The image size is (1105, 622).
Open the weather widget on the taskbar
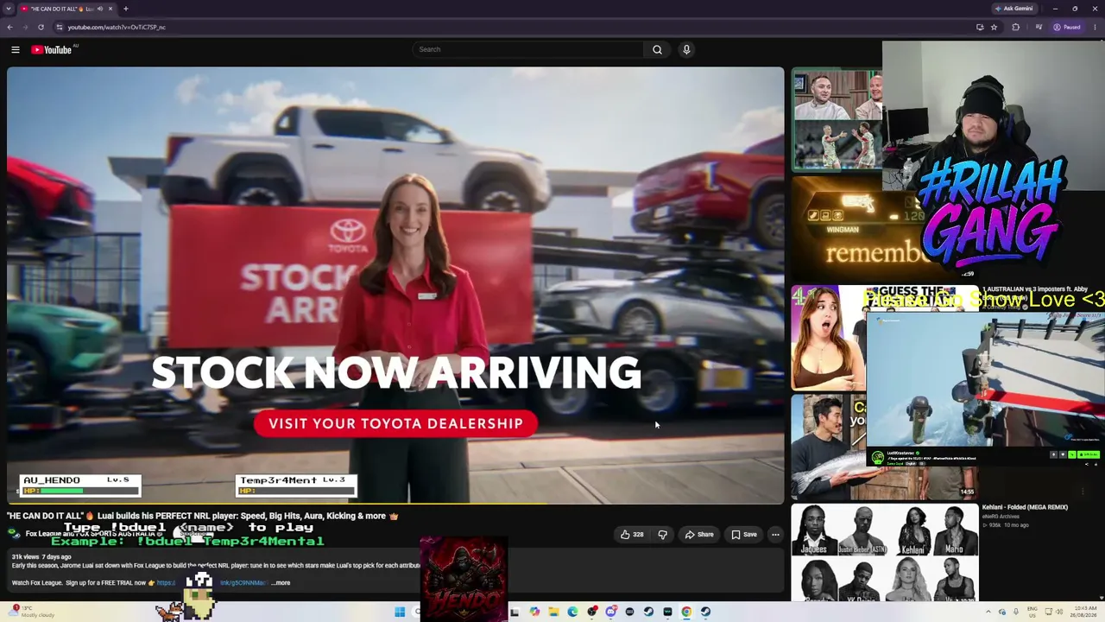[33, 611]
